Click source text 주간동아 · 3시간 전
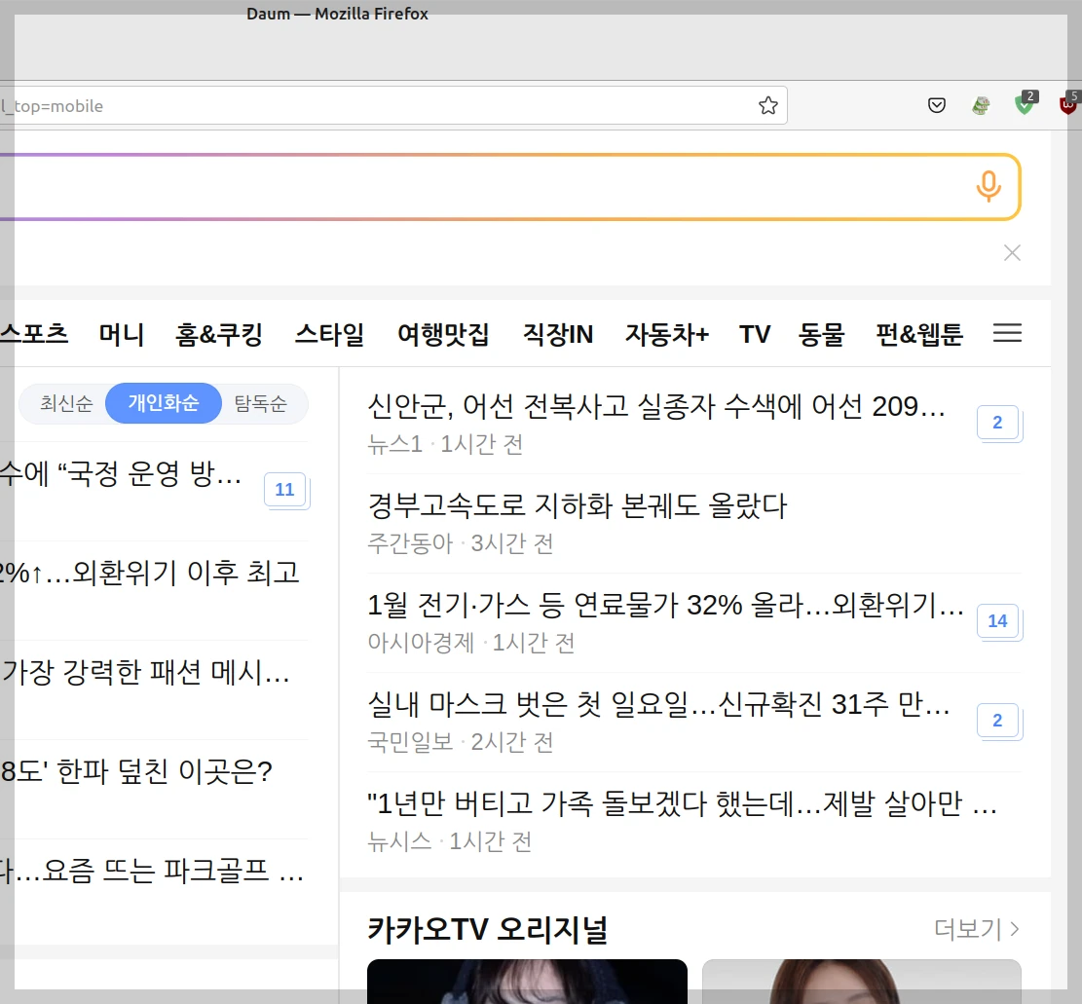 (x=461, y=543)
